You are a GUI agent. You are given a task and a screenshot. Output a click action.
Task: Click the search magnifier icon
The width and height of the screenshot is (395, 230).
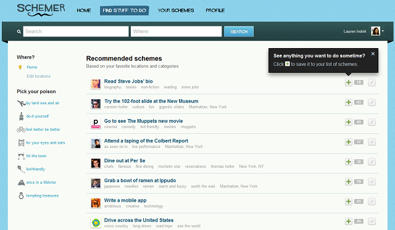[19, 31]
